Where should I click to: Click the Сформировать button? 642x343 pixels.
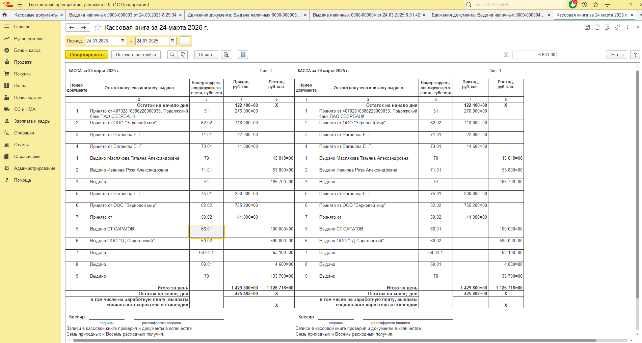[x=87, y=55]
